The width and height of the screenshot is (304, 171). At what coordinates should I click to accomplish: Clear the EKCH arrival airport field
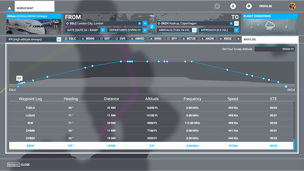(x=231, y=23)
